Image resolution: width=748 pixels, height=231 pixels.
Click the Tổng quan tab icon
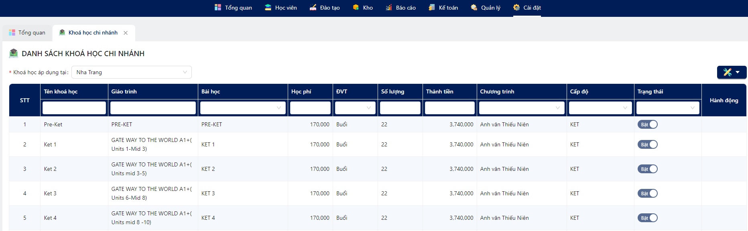tap(12, 32)
